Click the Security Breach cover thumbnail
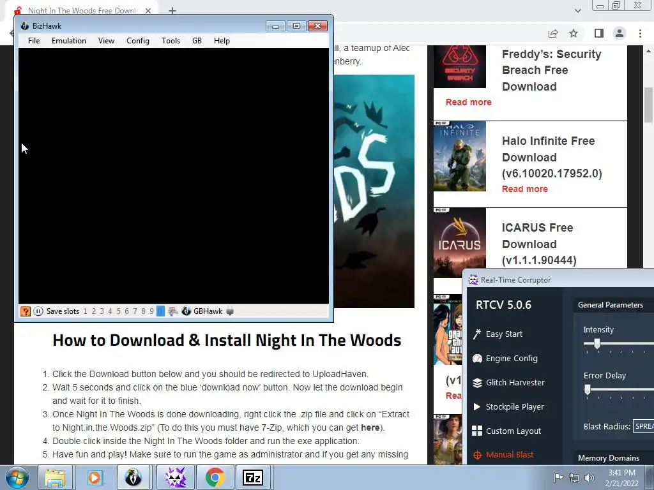This screenshot has height=490, width=654. [x=460, y=66]
